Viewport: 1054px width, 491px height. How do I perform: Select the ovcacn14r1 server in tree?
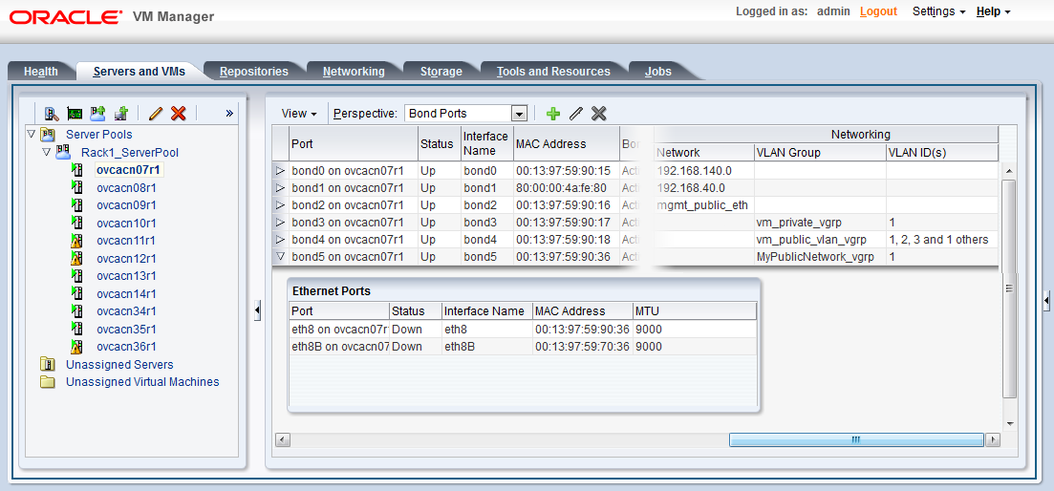pos(126,293)
